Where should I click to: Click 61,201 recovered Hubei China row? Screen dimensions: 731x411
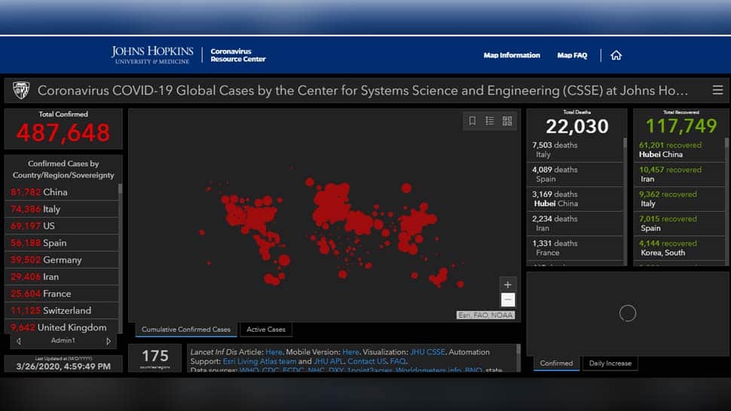click(x=679, y=150)
